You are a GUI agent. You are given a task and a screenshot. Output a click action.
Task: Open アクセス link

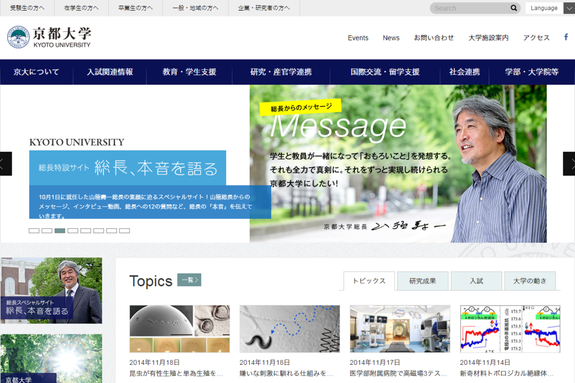(536, 38)
